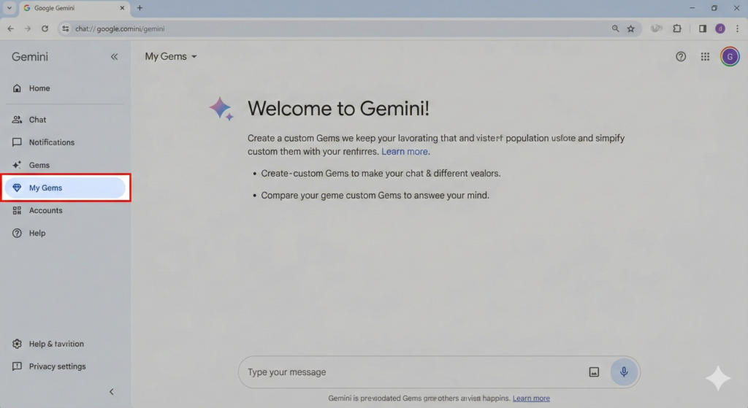Select the Google Gemini tab
The width and height of the screenshot is (748, 408).
[x=74, y=8]
